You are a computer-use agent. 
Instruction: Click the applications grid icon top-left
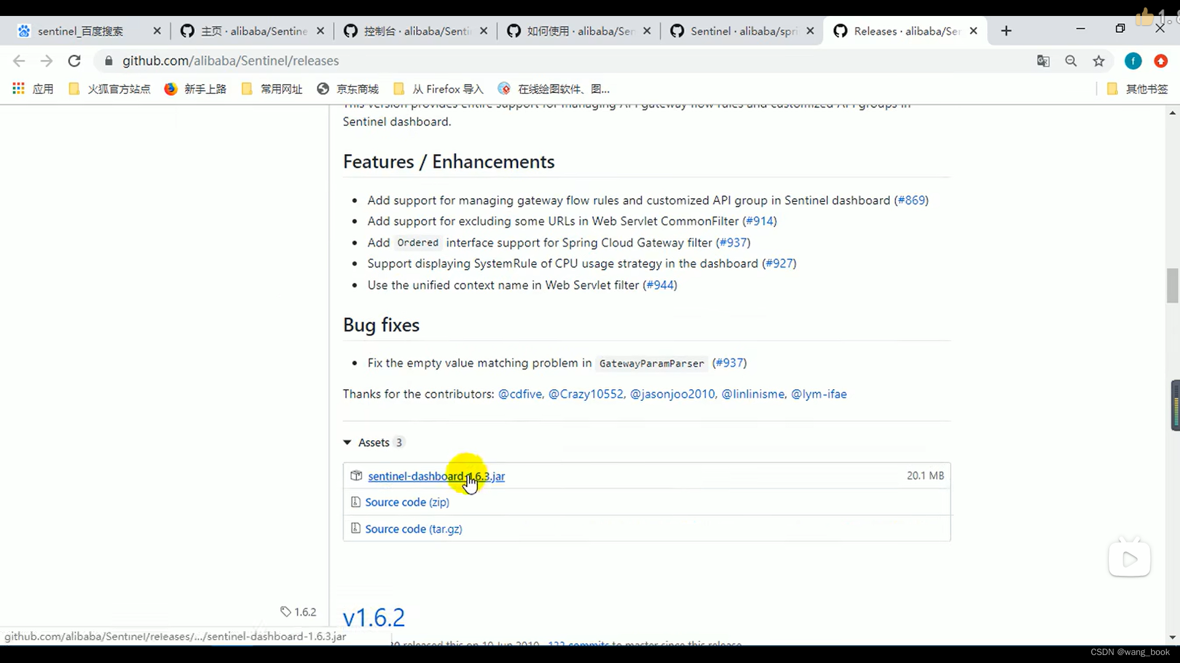(x=18, y=88)
